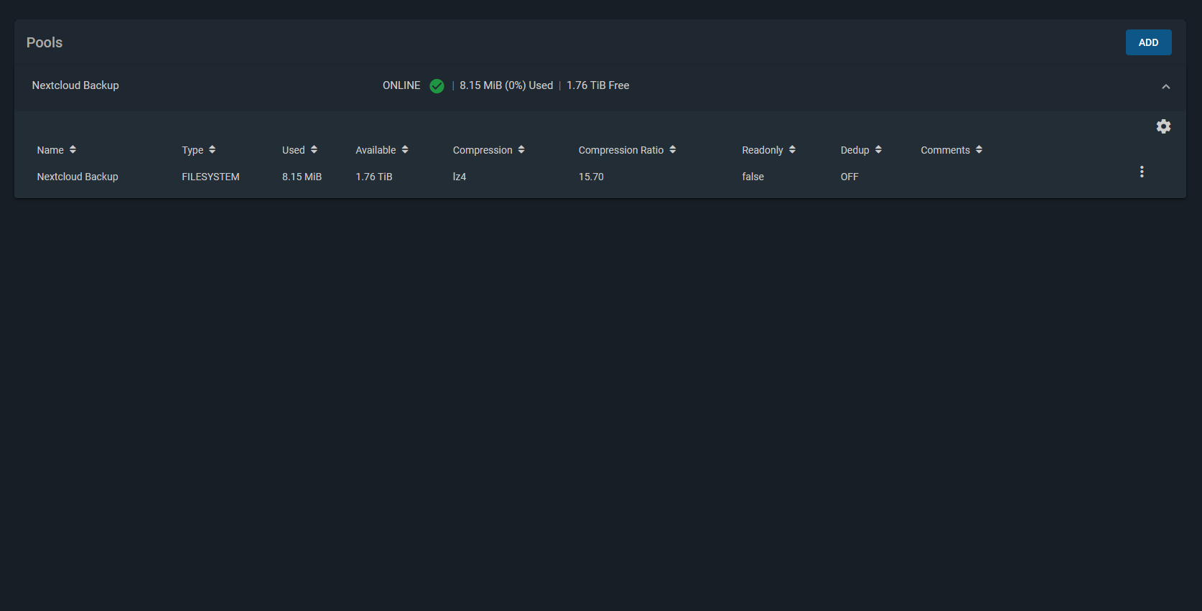1202x611 pixels.
Task: Click the green ONLINE status check icon
Action: (437, 86)
